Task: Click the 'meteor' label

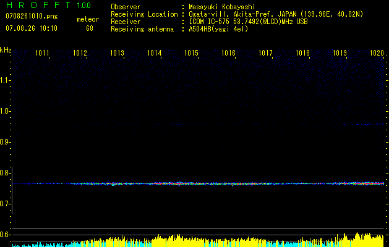Action: [88, 19]
